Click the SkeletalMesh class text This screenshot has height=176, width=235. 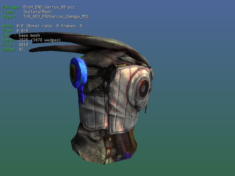coord(35,12)
